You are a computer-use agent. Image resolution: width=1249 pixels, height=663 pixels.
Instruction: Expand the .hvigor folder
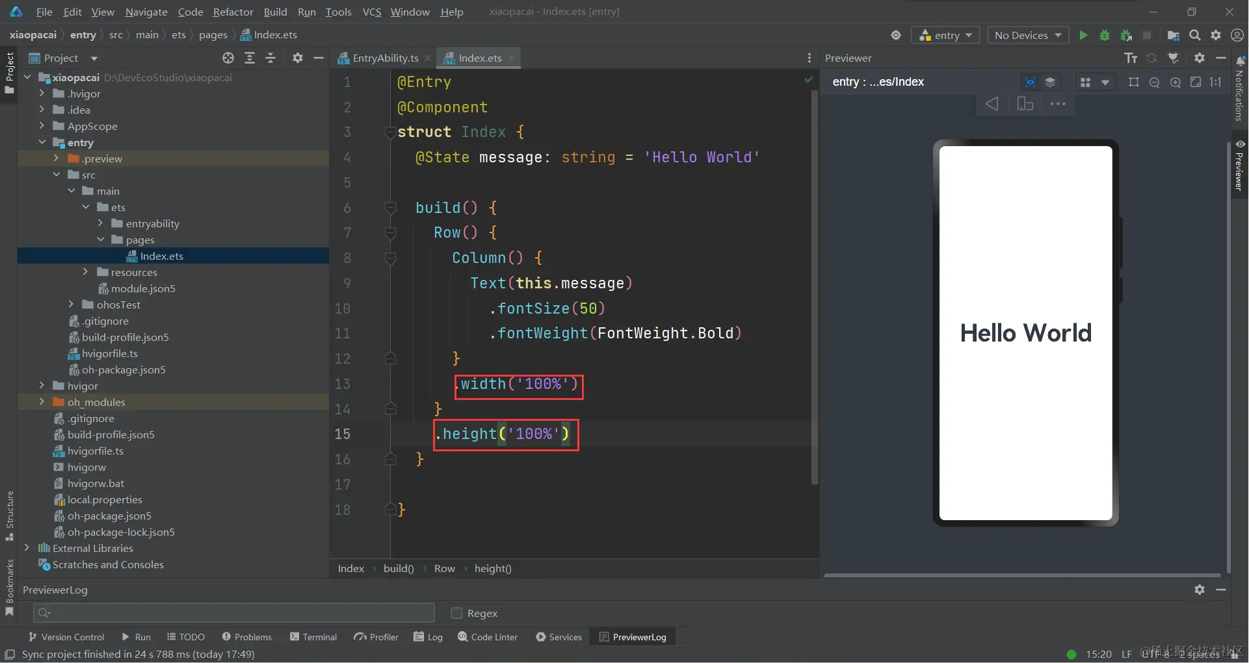42,94
